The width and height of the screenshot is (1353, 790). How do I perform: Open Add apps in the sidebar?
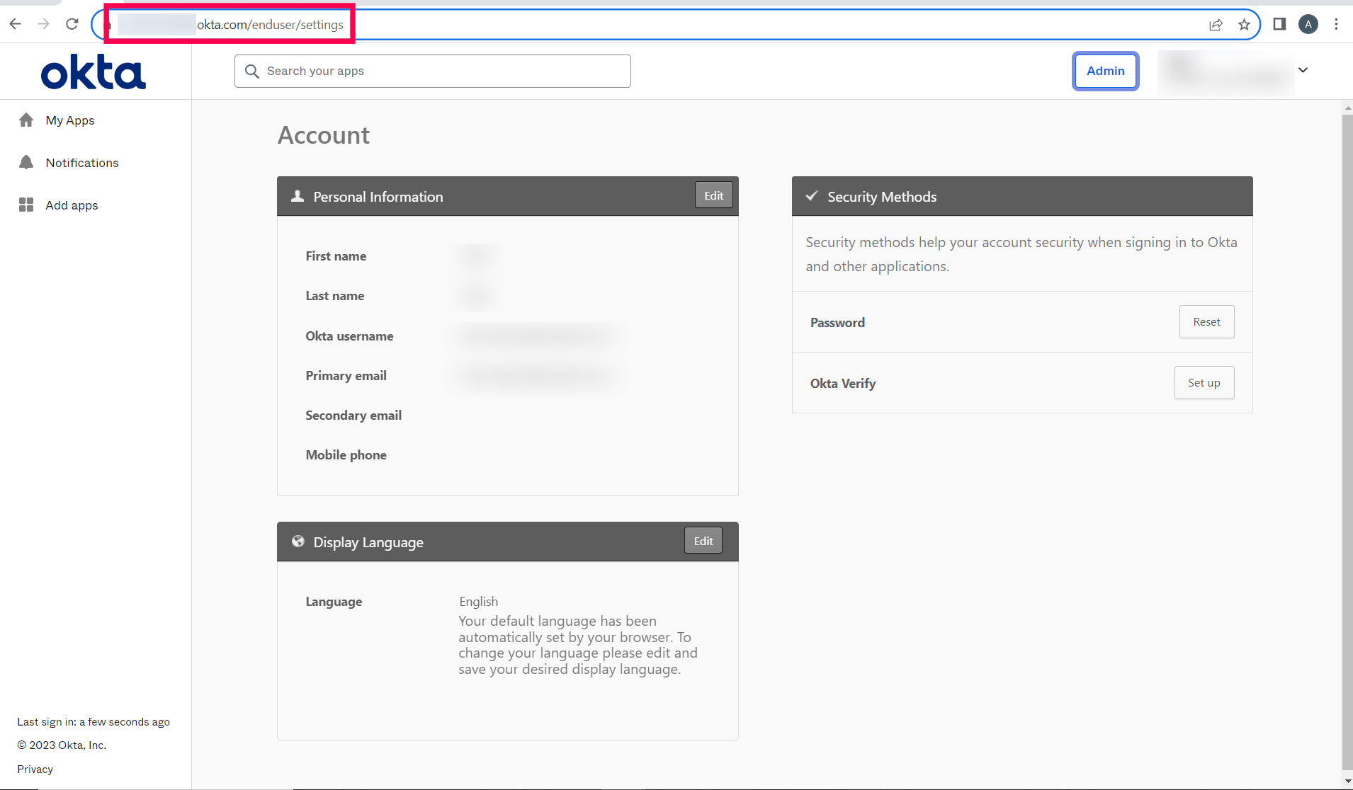pyautogui.click(x=72, y=205)
